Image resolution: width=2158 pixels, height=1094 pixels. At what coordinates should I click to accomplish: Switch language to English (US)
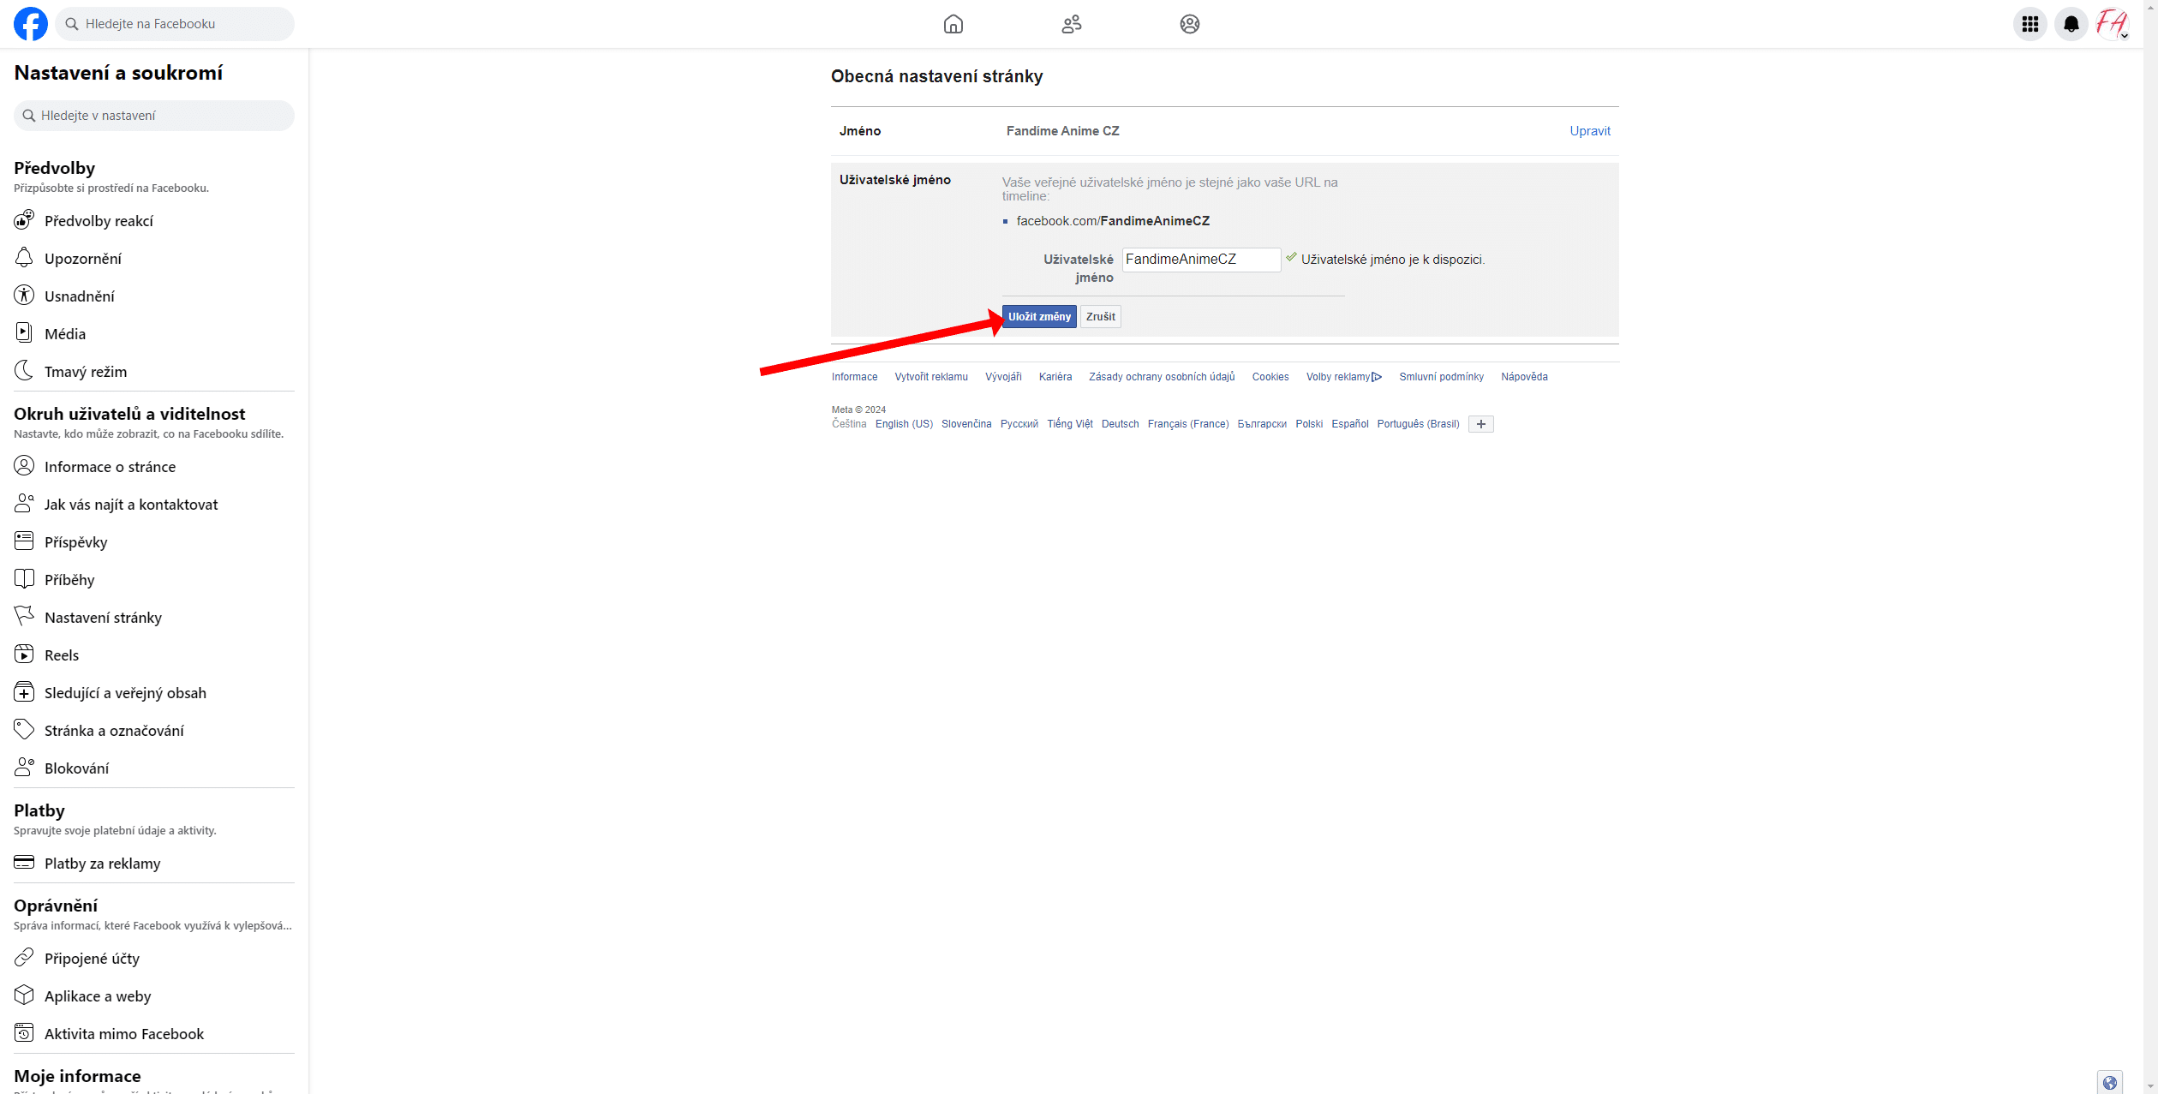click(x=904, y=424)
